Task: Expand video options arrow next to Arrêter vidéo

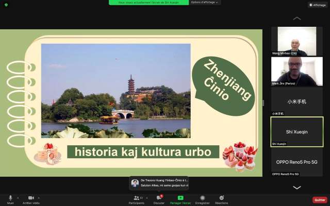Action: 40,197
